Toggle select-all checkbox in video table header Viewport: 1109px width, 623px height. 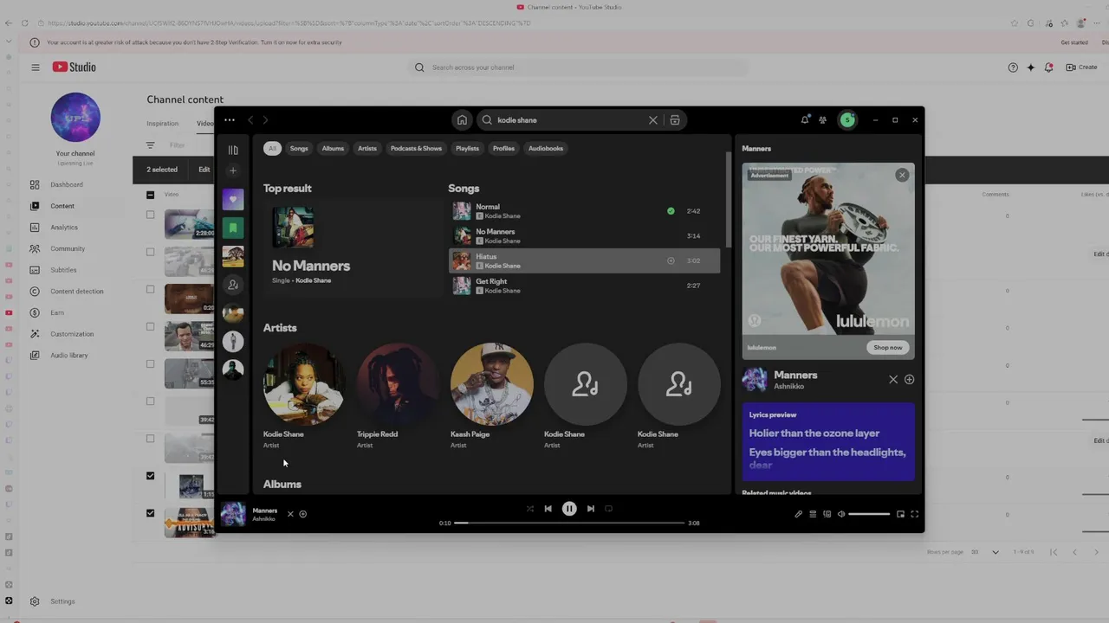pos(150,195)
